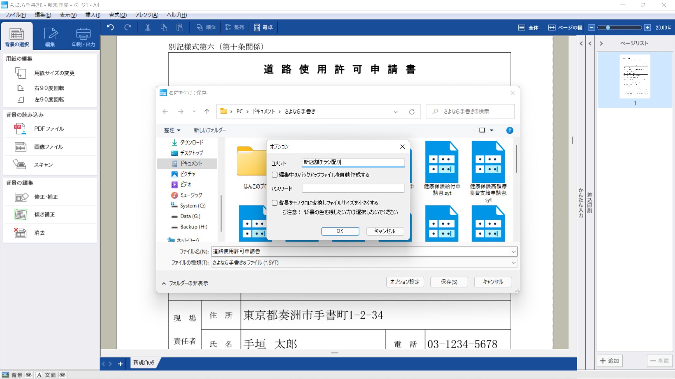Open the 整列 align tool
This screenshot has height=379, width=675.
234,27
